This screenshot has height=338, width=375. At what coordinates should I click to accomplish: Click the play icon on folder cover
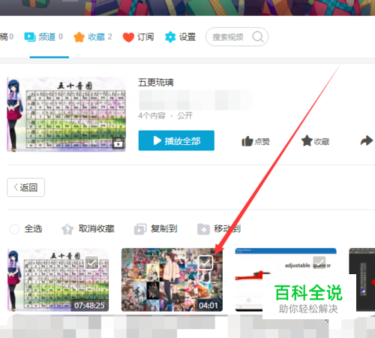tap(118, 144)
